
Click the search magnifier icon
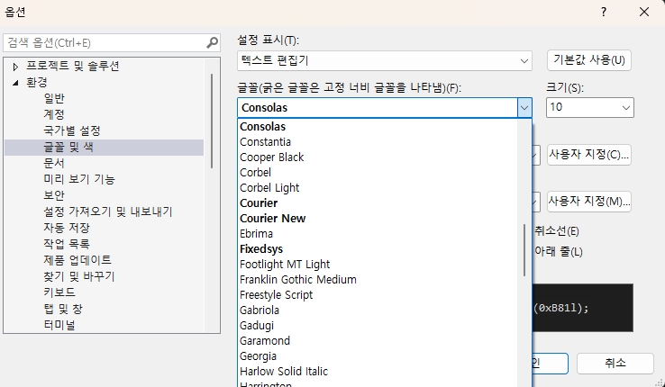coord(213,42)
